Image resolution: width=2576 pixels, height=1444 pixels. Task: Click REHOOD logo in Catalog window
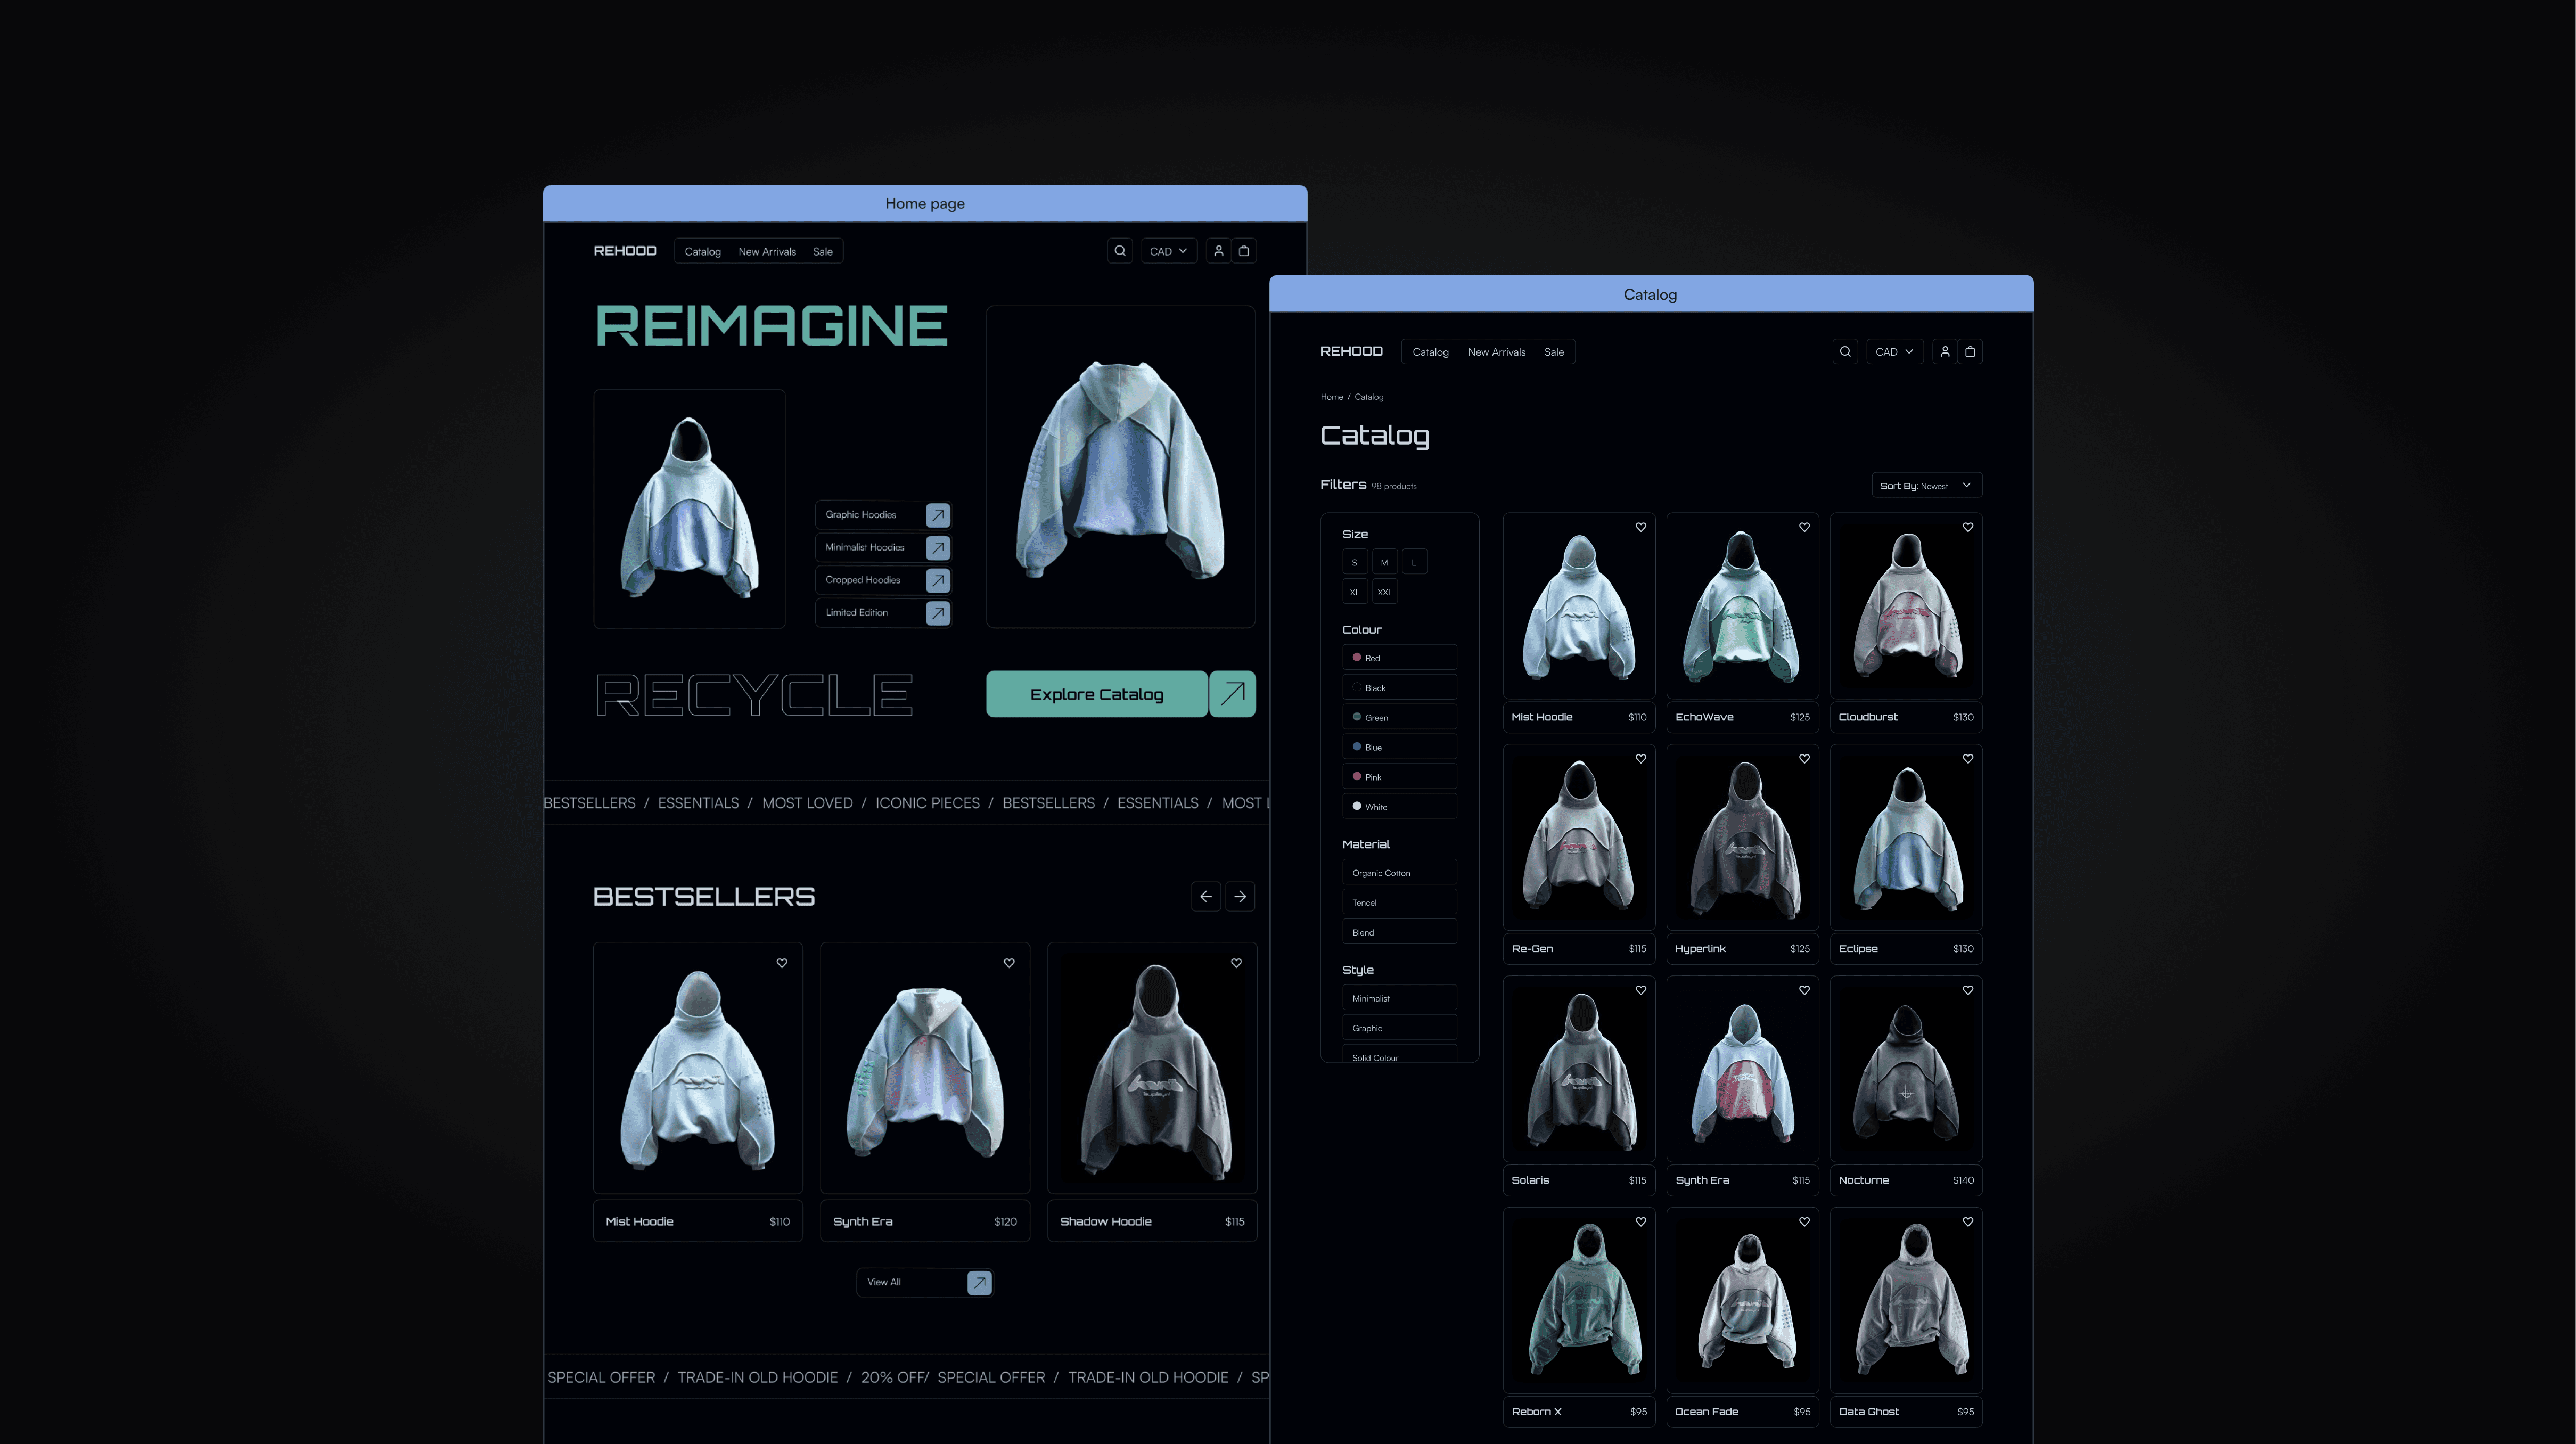tap(1351, 352)
